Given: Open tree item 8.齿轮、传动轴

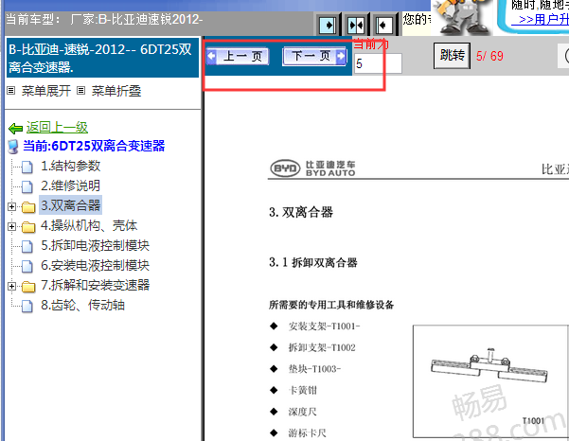Looking at the screenshot, I should (x=82, y=305).
